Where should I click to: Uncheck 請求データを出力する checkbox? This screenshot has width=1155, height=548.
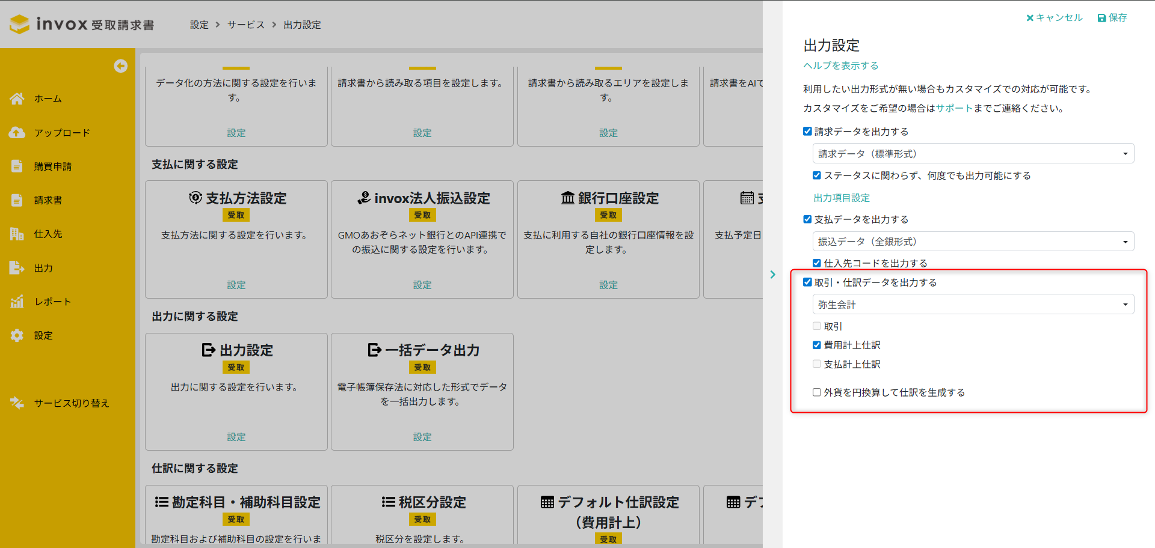(x=807, y=132)
